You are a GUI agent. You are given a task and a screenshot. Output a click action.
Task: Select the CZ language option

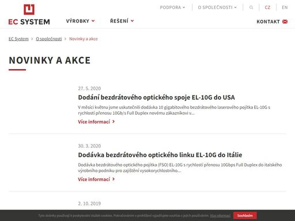267,7
